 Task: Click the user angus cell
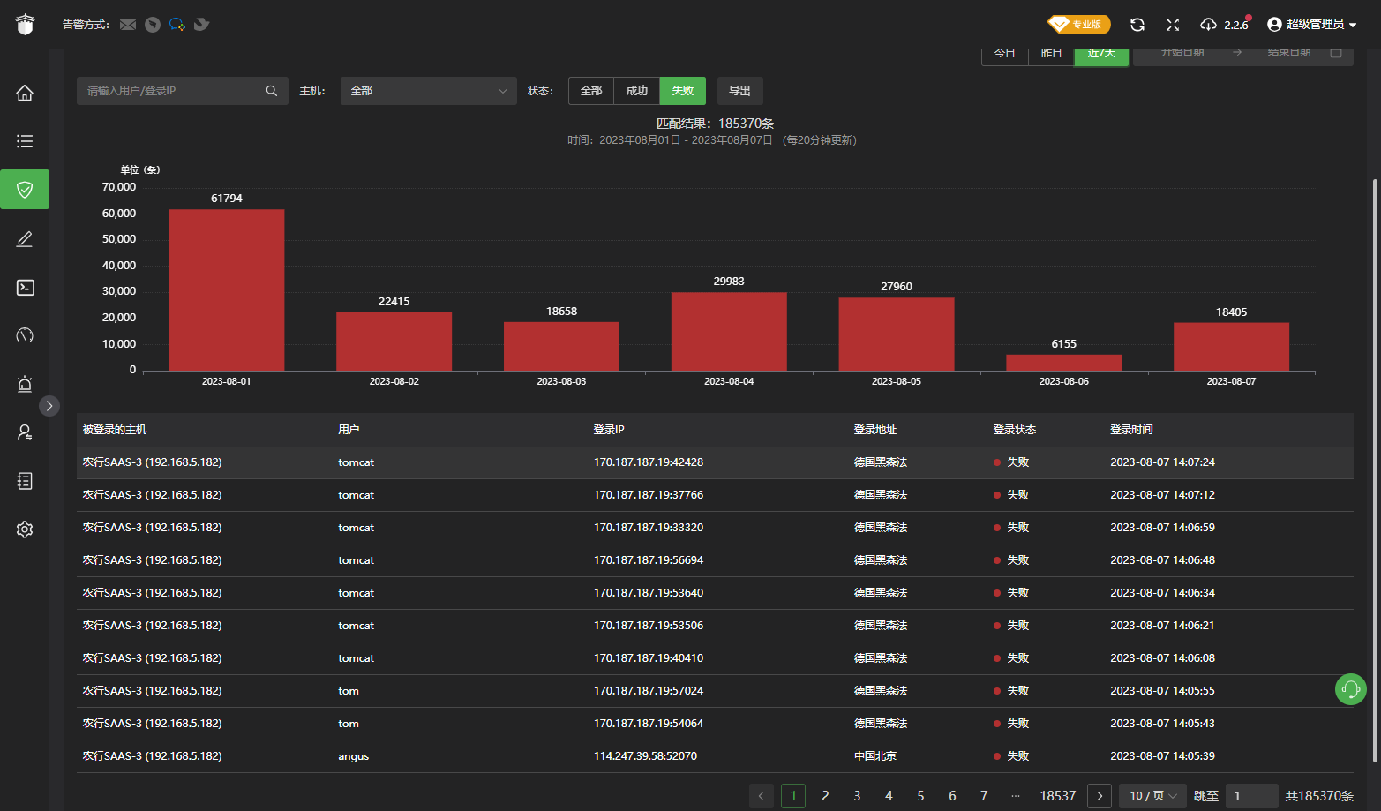[354, 756]
